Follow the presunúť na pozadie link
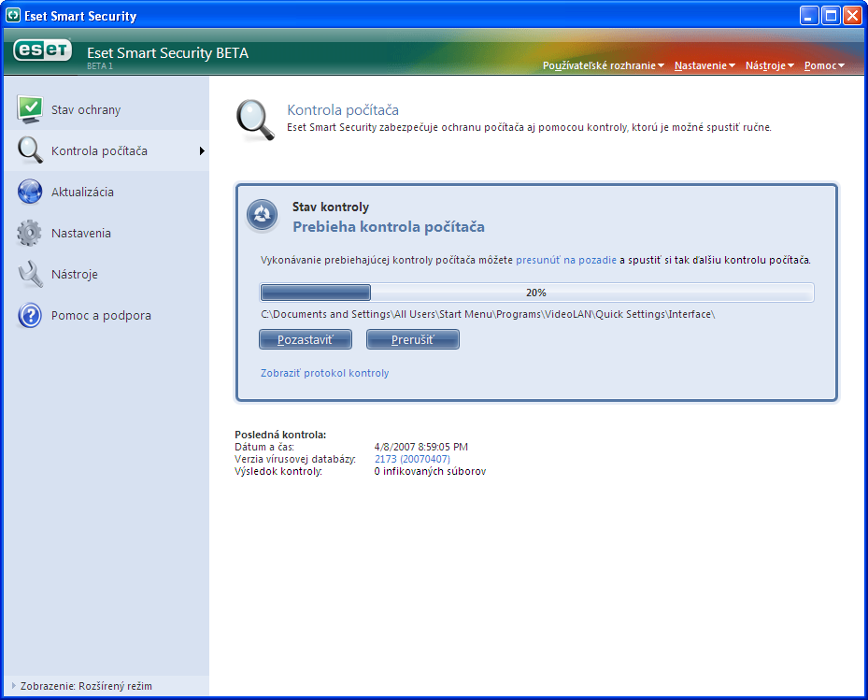 566,260
